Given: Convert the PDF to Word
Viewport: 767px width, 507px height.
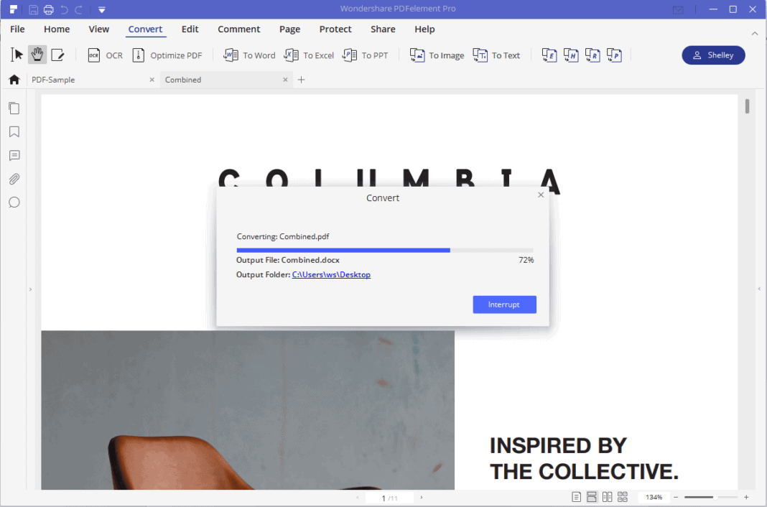Looking at the screenshot, I should (x=249, y=55).
